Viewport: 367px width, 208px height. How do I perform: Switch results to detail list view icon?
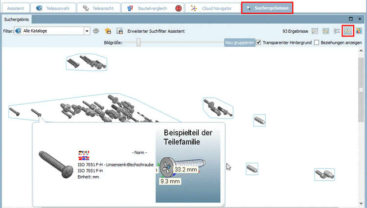(x=337, y=31)
